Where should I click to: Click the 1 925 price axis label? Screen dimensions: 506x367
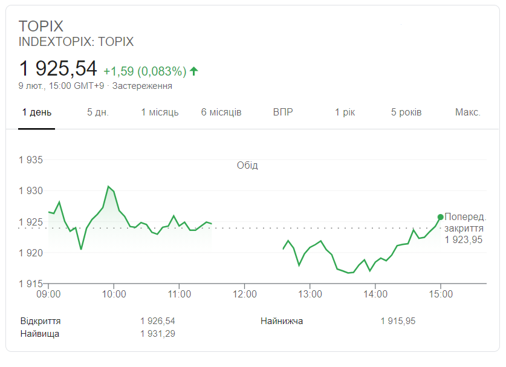point(31,222)
